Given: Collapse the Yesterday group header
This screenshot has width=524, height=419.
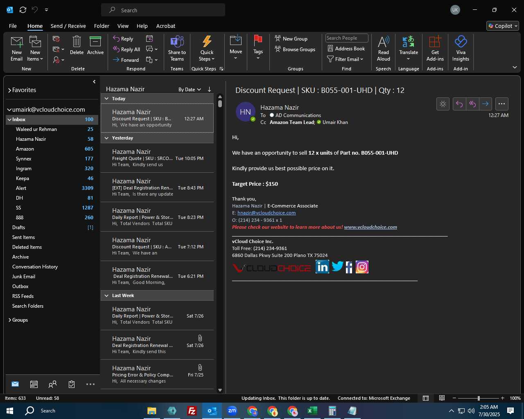Looking at the screenshot, I should pyautogui.click(x=106, y=138).
